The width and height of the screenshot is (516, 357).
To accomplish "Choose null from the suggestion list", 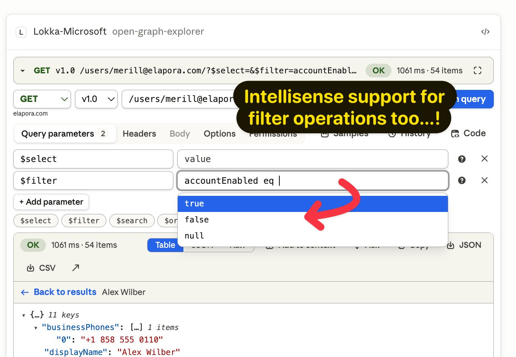I will tap(313, 236).
